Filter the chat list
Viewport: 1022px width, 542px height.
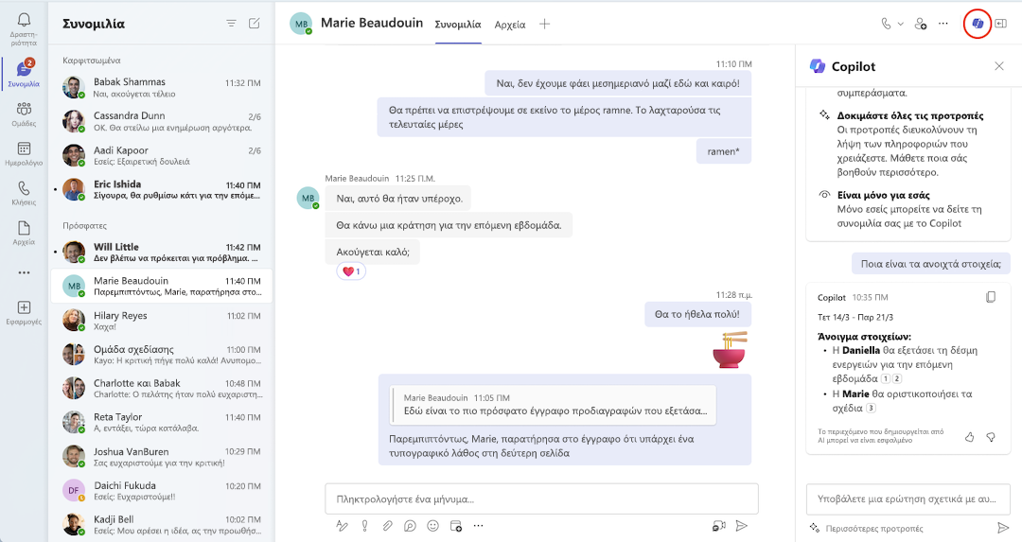pos(232,24)
